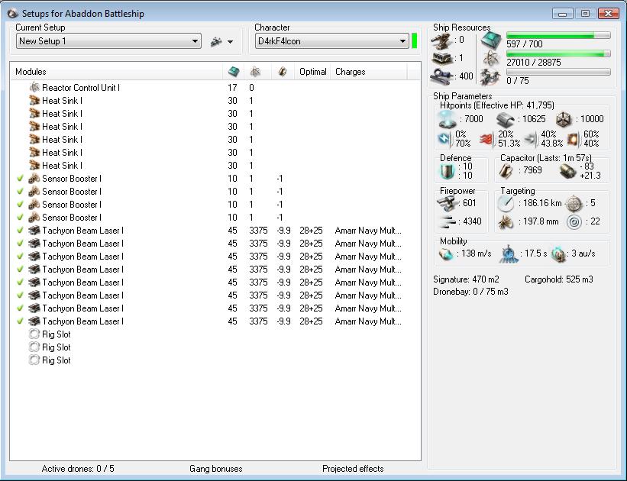Click the explosive resistance icon
The width and height of the screenshot is (627, 481).
point(573,139)
